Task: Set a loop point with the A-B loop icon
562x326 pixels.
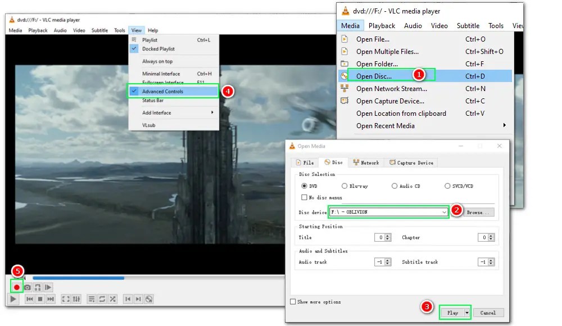Action: pyautogui.click(x=38, y=287)
